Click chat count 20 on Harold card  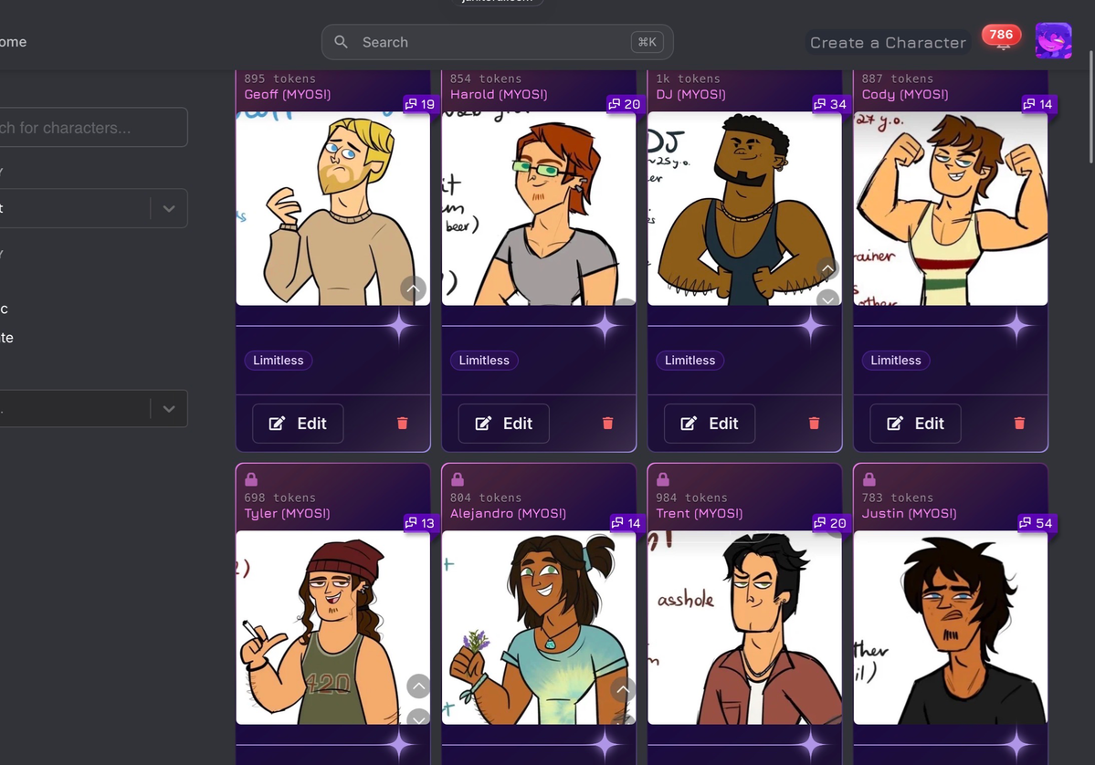625,104
